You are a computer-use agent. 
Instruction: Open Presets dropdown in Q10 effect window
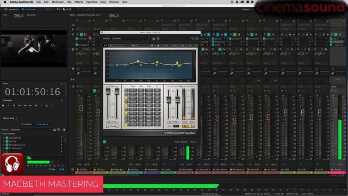coord(131,39)
